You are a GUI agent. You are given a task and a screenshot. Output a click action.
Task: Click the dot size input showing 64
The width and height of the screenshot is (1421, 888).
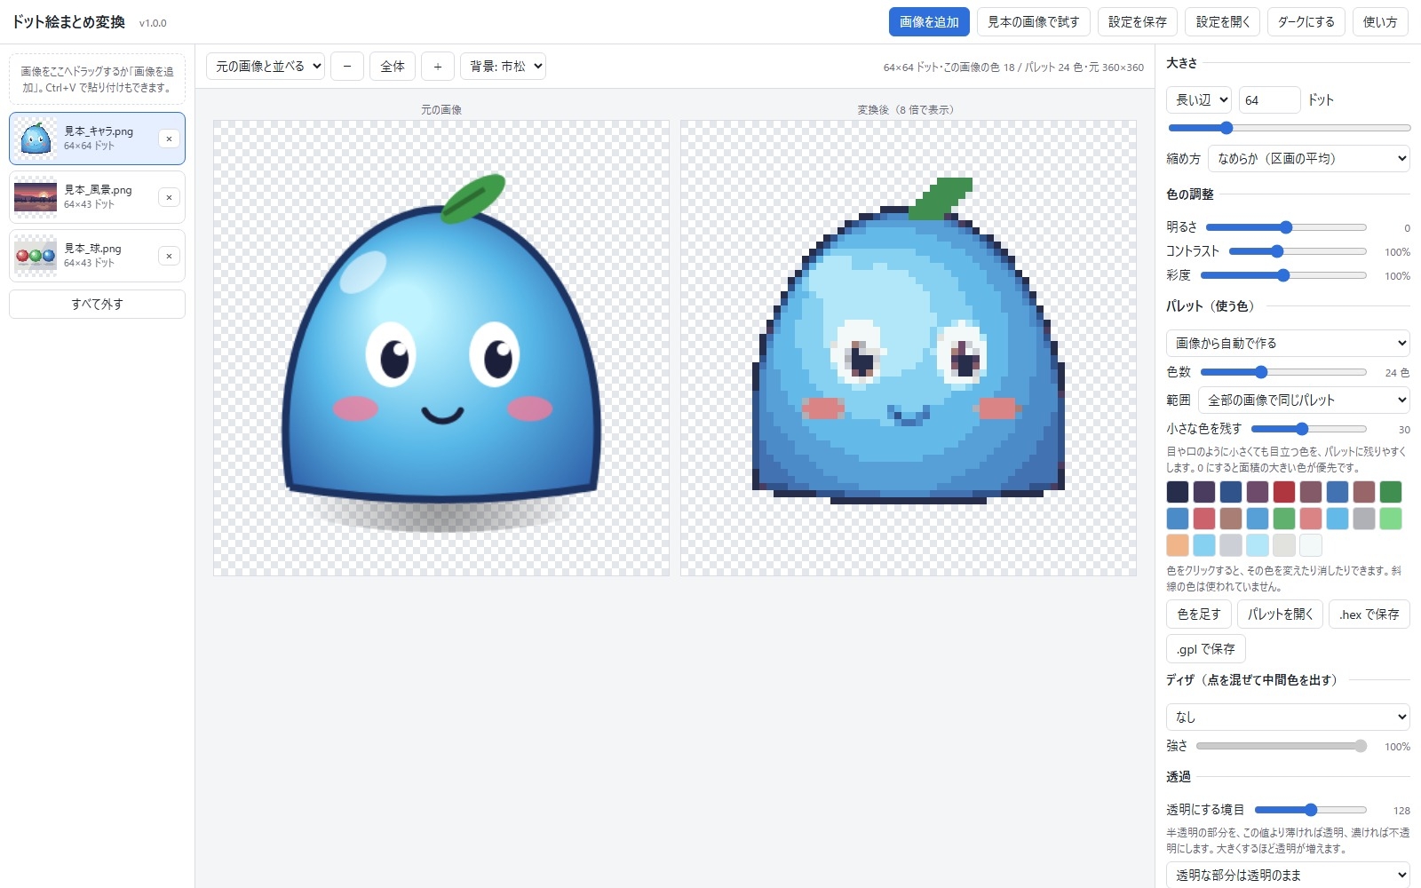(x=1270, y=99)
